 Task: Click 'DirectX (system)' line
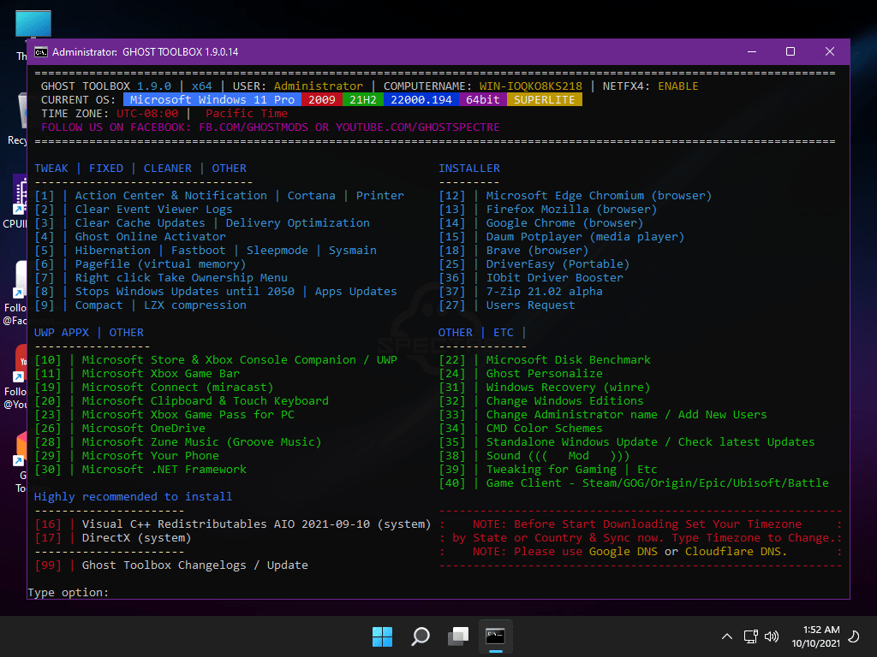click(x=137, y=538)
